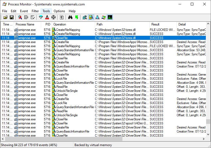Toggle Show Profiling Events
Screen dimensions: 211x148
(110, 17)
